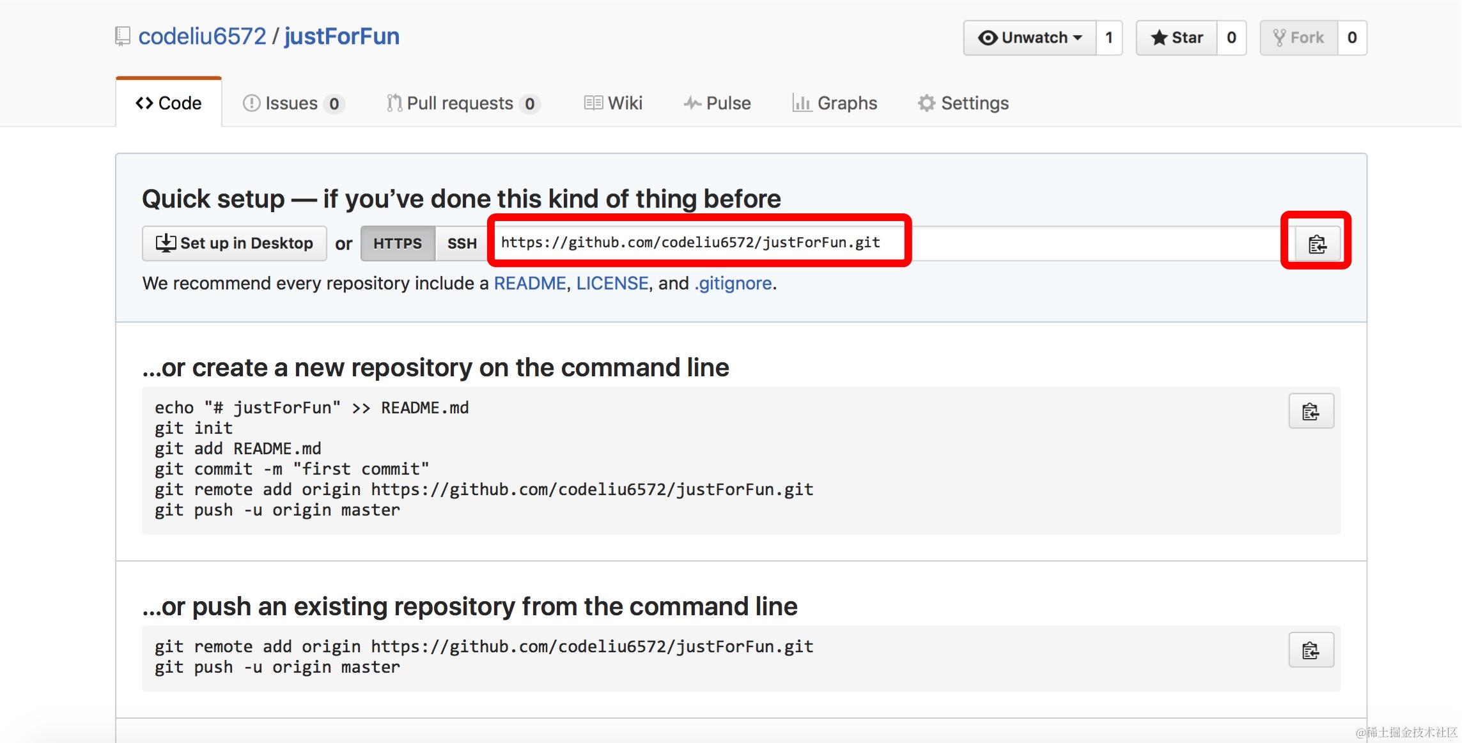Image resolution: width=1462 pixels, height=743 pixels.
Task: Go to the Issues tab
Action: tap(293, 103)
